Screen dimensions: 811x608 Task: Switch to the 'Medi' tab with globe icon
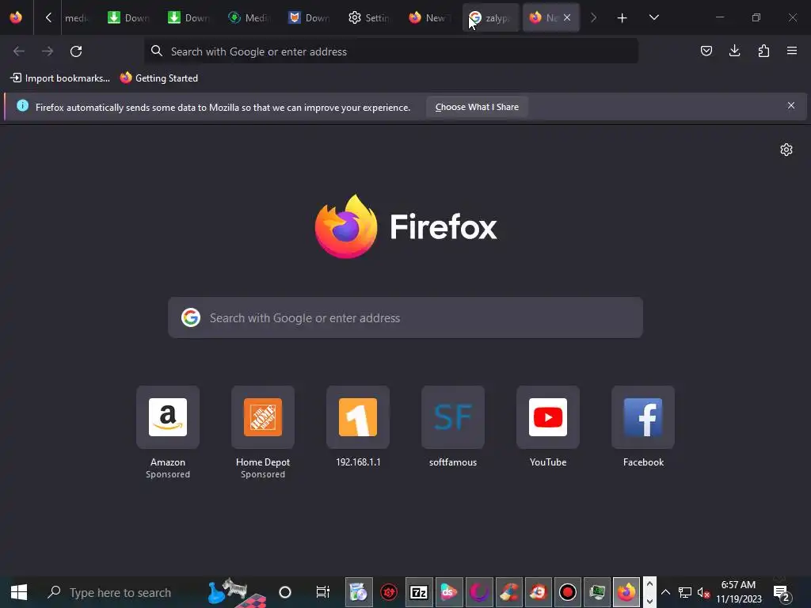pyautogui.click(x=249, y=18)
